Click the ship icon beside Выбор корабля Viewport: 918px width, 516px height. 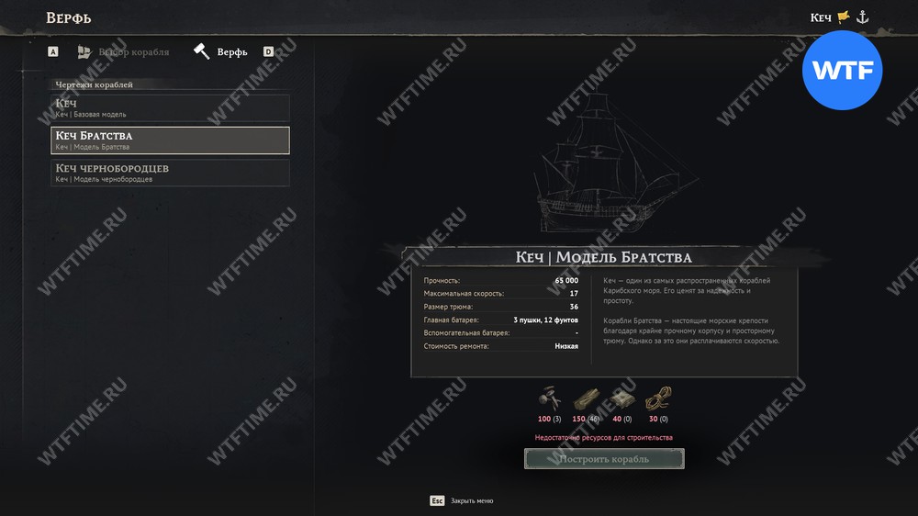84,52
